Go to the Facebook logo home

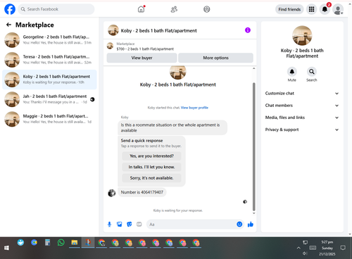pos(10,9)
